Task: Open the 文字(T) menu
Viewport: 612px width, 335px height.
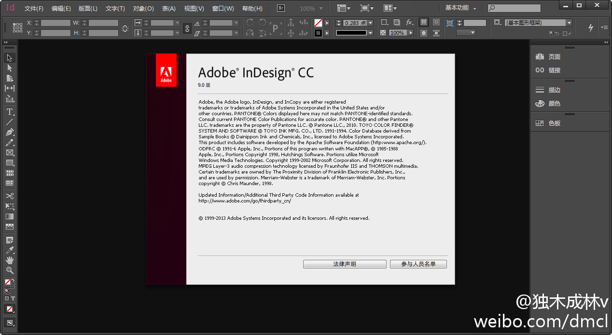Action: coord(115,9)
